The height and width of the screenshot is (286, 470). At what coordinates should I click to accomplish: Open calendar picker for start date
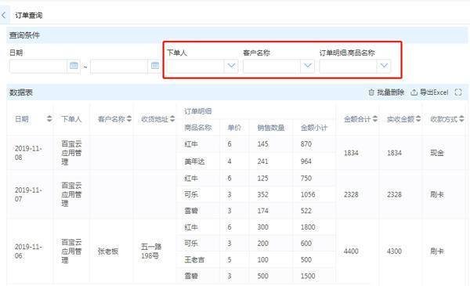click(74, 65)
